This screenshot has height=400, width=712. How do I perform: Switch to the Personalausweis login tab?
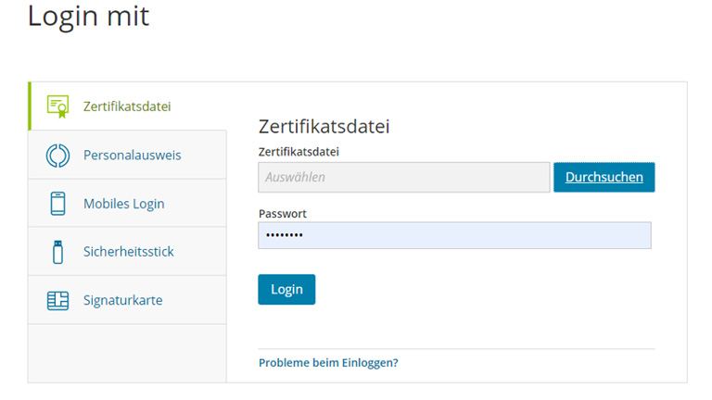(x=132, y=155)
